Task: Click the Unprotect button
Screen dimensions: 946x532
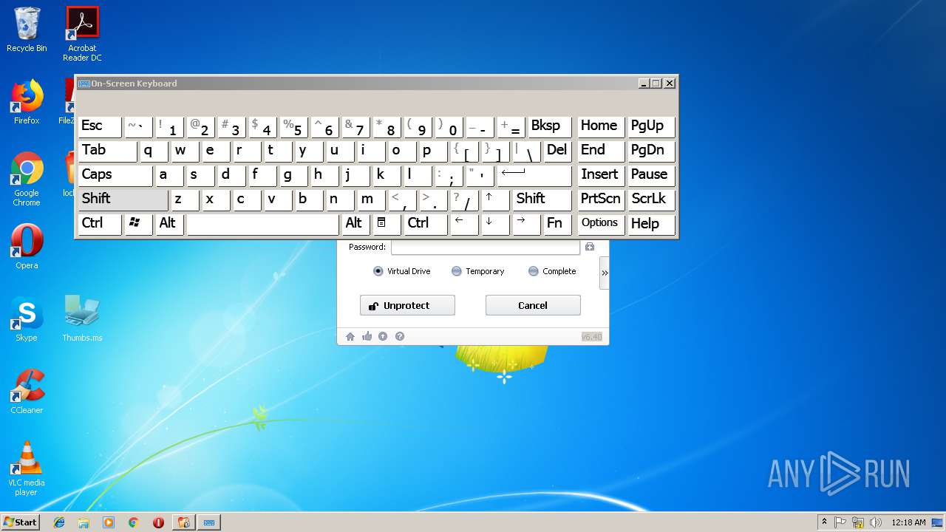Action: 407,305
